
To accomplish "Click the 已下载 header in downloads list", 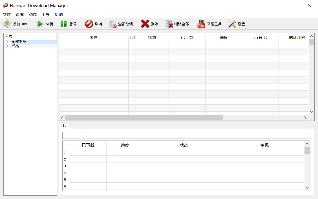I will (x=187, y=38).
